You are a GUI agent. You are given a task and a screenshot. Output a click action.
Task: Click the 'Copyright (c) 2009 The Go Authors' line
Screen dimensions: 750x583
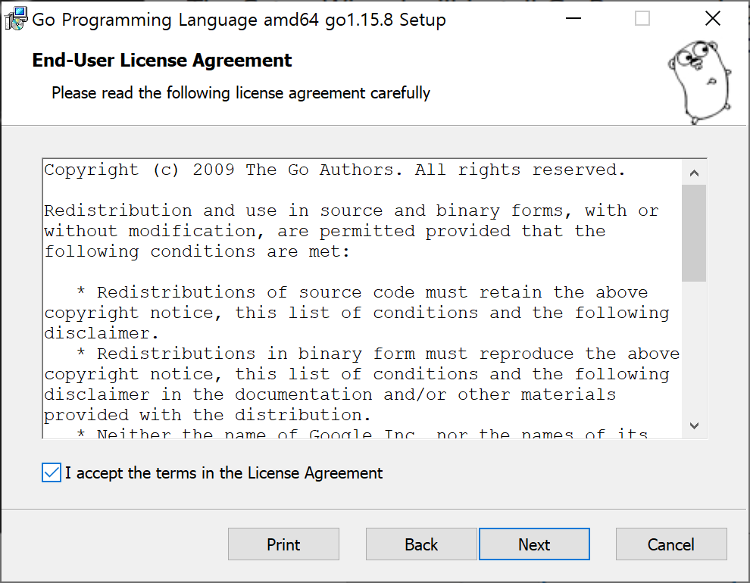click(x=335, y=170)
